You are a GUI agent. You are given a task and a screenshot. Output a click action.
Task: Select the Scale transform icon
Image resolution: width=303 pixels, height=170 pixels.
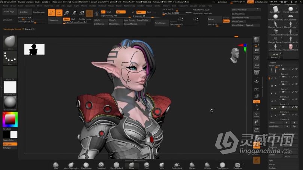click(74, 13)
